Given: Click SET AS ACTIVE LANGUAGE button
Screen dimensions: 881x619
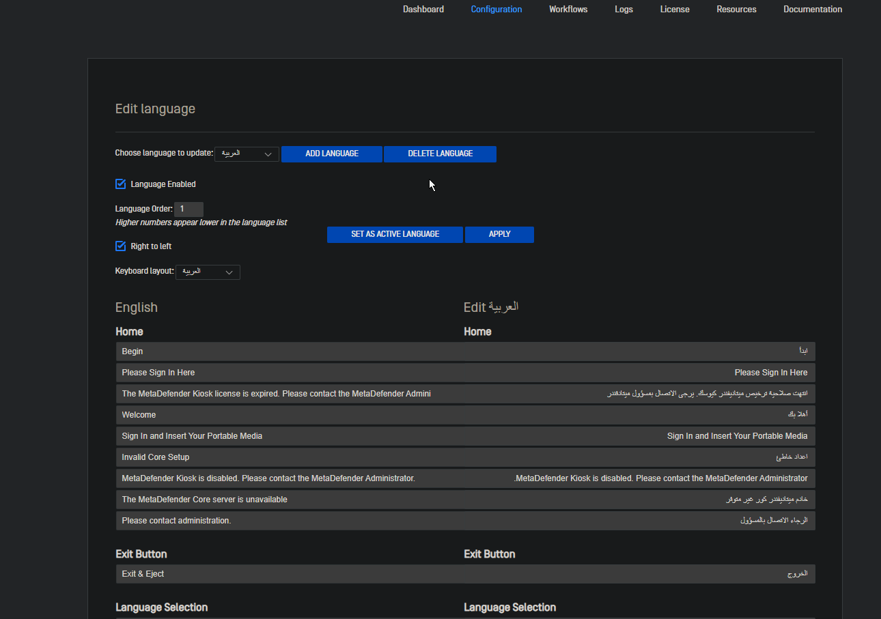Looking at the screenshot, I should click(395, 234).
